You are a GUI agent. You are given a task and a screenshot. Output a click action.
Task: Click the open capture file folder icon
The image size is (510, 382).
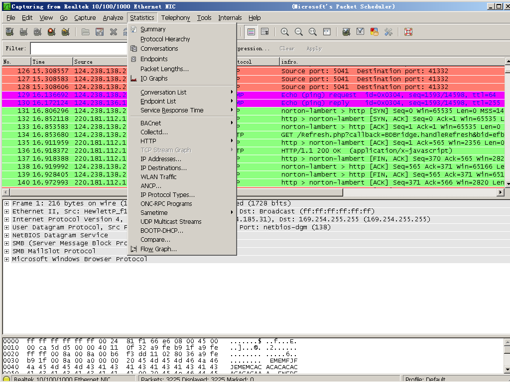(86, 32)
